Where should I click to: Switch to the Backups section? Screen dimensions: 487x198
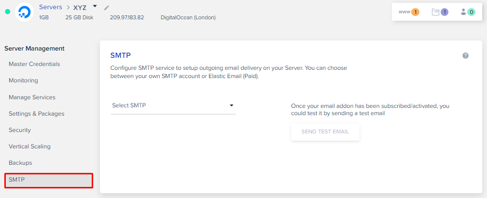(x=20, y=163)
